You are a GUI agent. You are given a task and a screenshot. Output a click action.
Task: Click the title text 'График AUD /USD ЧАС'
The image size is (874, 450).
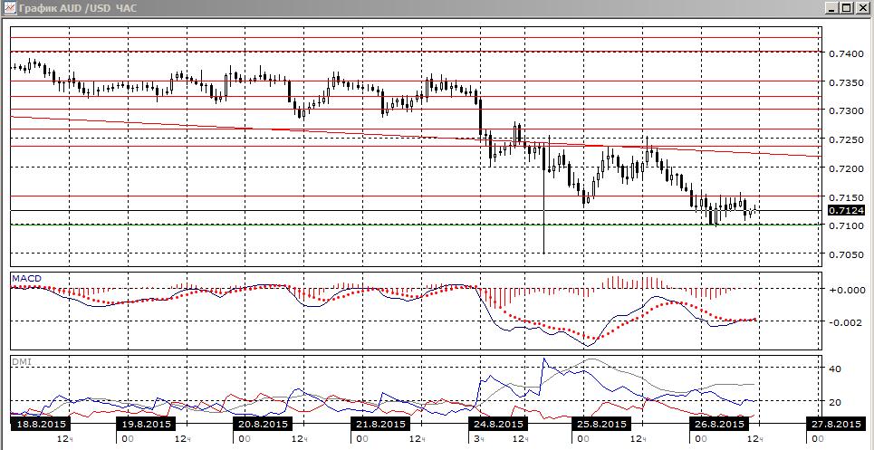tap(77, 8)
